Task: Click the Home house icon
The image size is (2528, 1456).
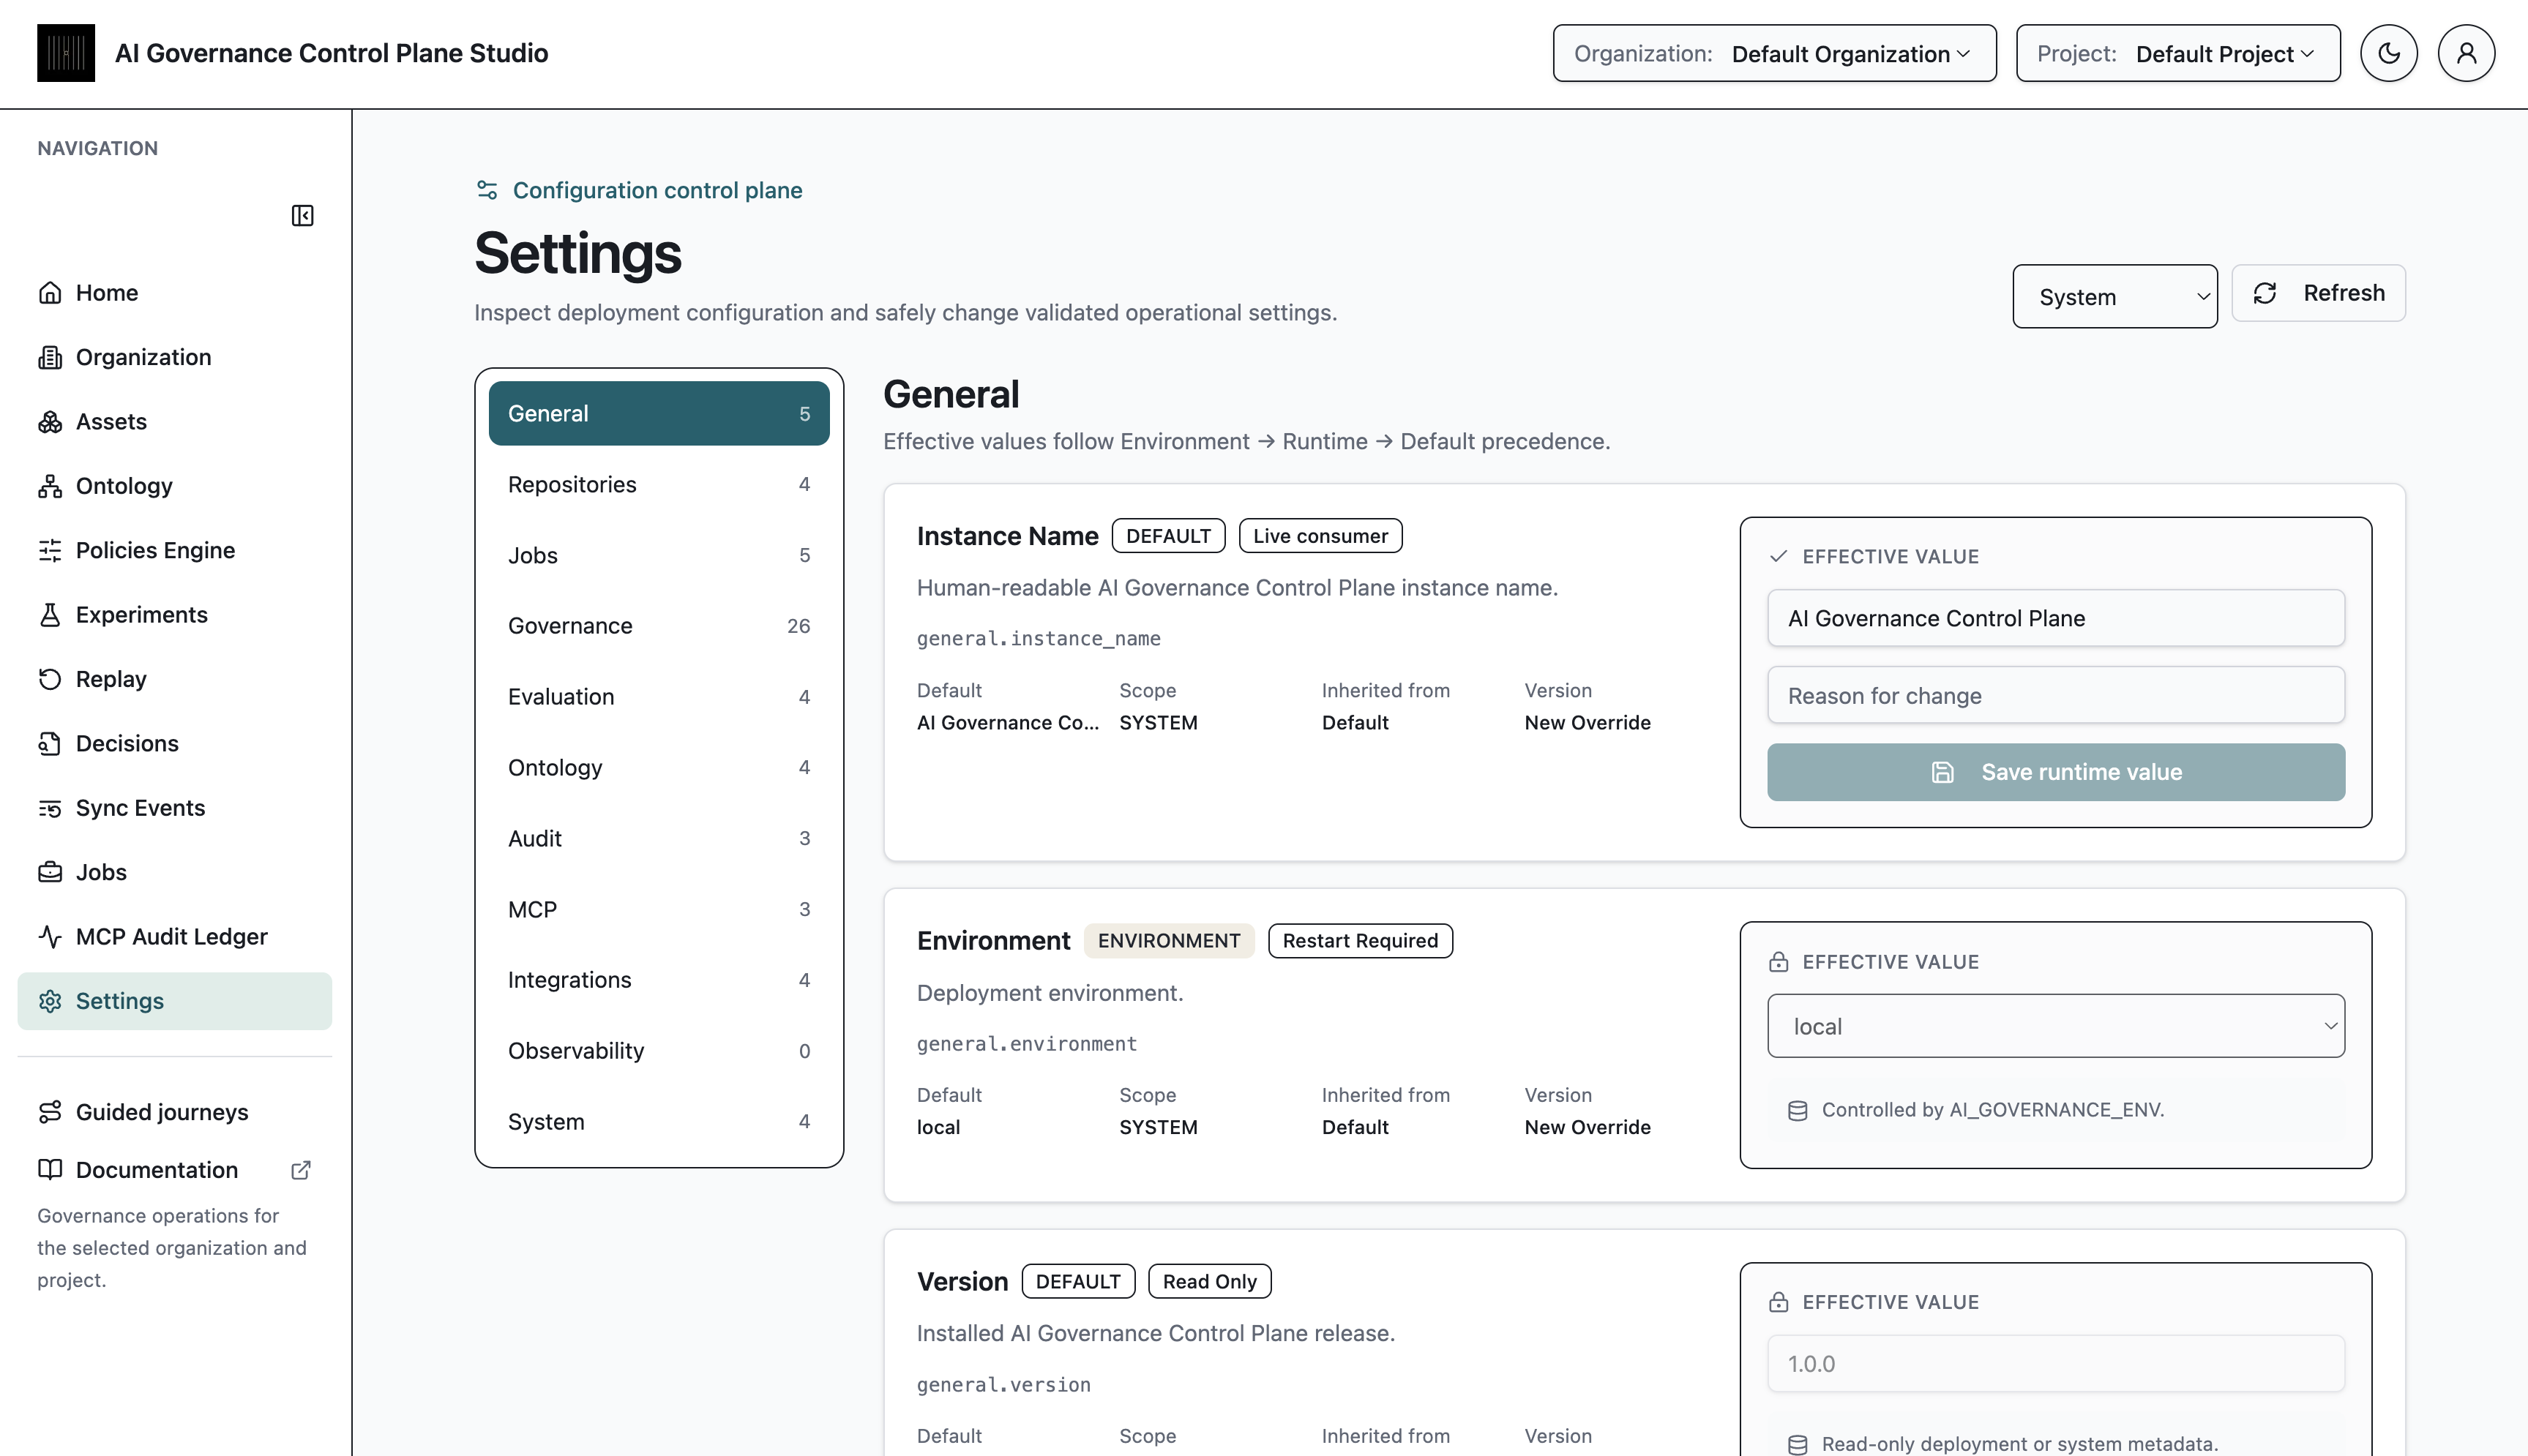Action: pos(50,293)
